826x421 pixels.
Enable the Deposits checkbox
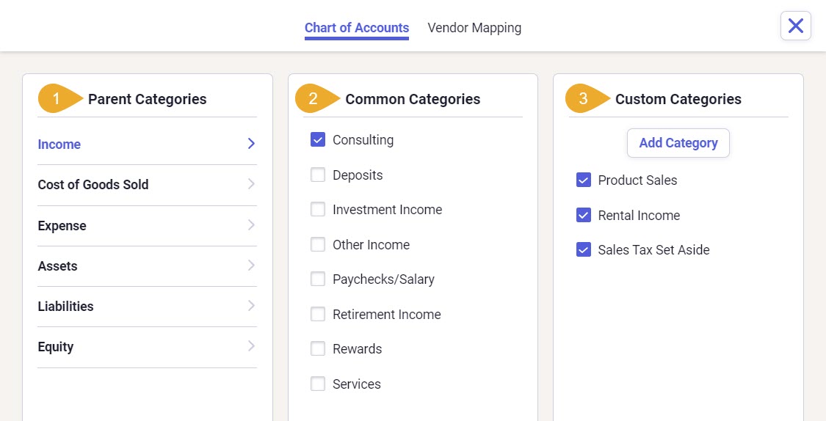(x=318, y=175)
